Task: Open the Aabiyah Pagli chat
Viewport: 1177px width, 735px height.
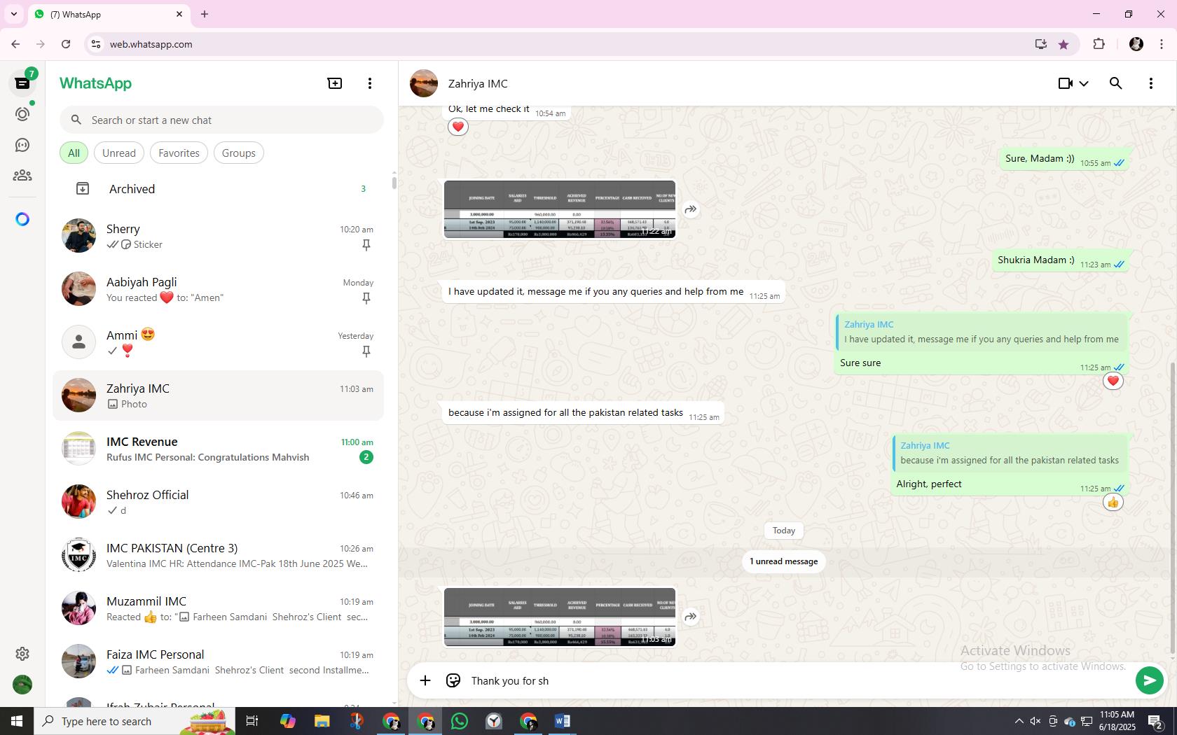Action: tap(219, 289)
